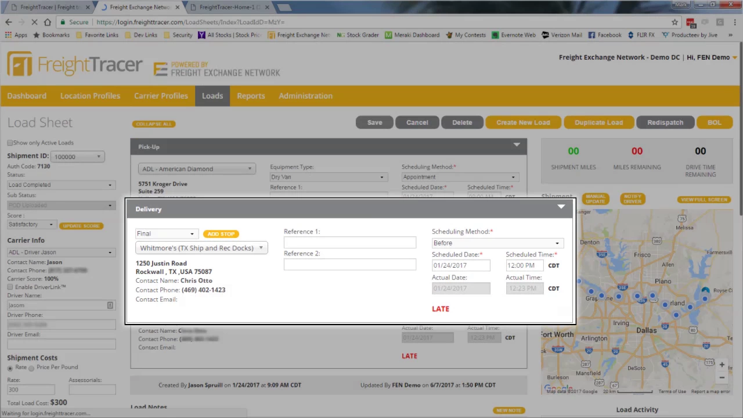
Task: Open the Before scheduling method dropdown
Action: pyautogui.click(x=497, y=243)
